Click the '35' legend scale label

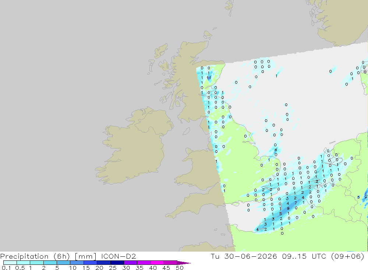(139, 268)
